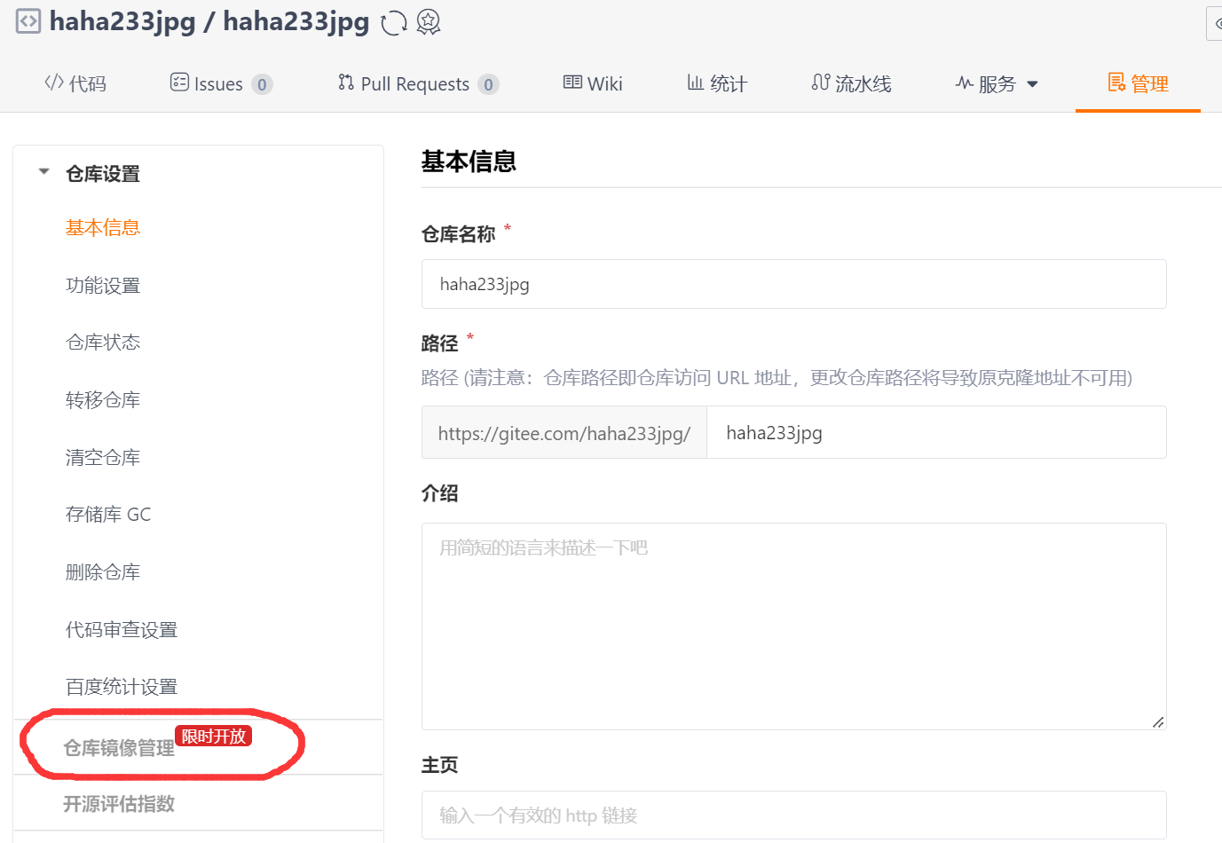Click the 统计 bar chart icon
The image size is (1222, 843).
coord(696,83)
